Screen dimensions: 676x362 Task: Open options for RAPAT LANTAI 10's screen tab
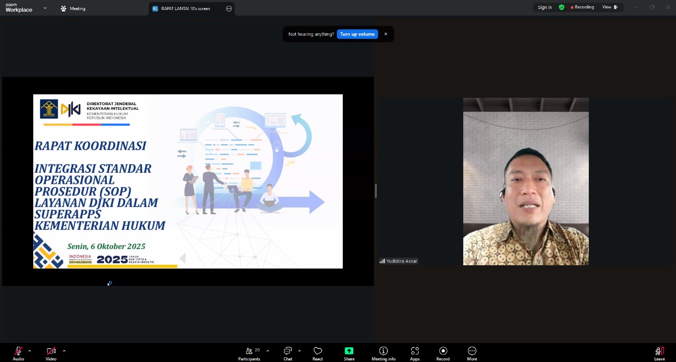tap(229, 8)
